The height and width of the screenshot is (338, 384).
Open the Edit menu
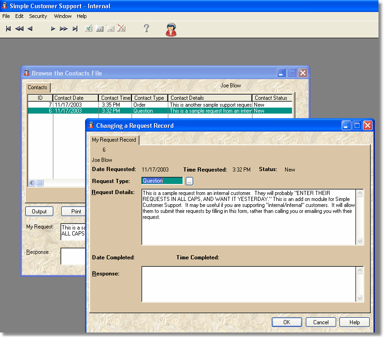19,16
